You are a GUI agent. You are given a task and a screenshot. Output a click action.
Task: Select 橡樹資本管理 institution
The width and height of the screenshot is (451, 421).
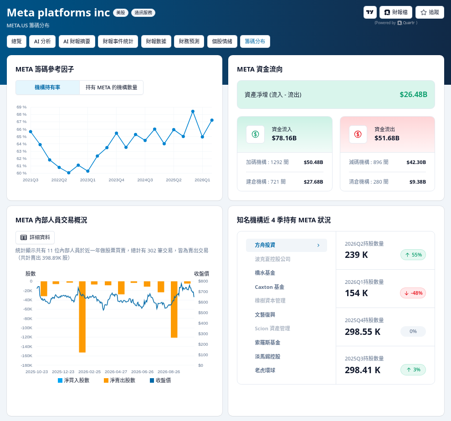click(x=270, y=301)
